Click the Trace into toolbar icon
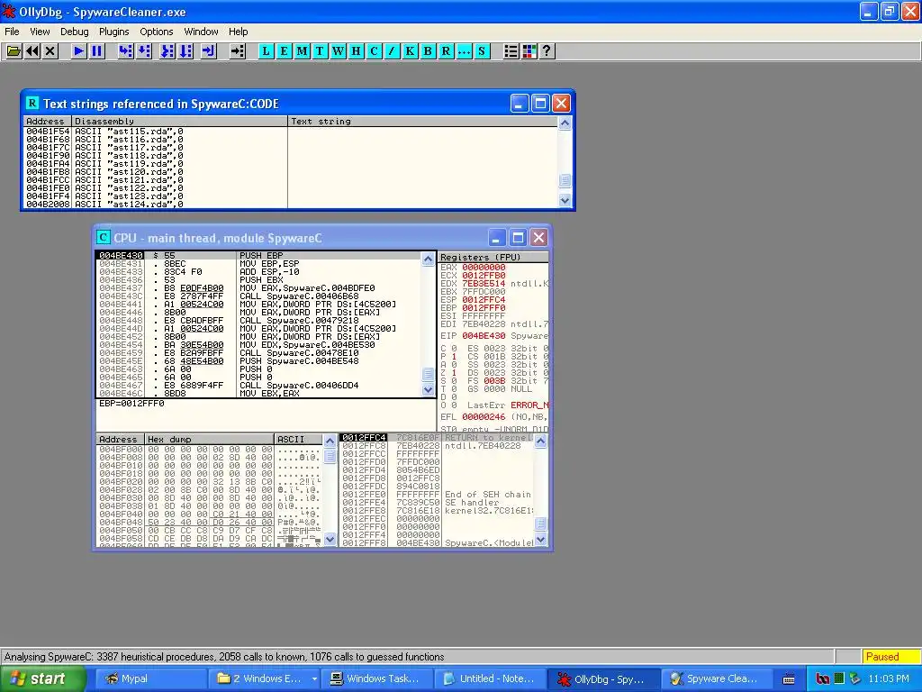This screenshot has width=922, height=692. pyautogui.click(x=167, y=51)
